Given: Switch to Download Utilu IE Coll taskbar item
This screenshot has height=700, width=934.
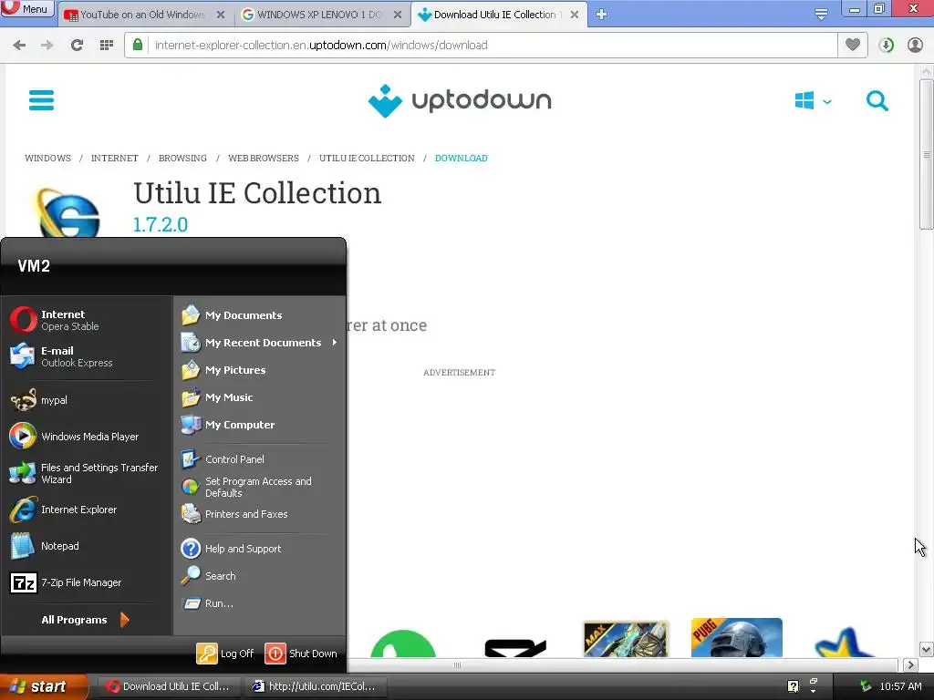Looking at the screenshot, I should point(169,686).
